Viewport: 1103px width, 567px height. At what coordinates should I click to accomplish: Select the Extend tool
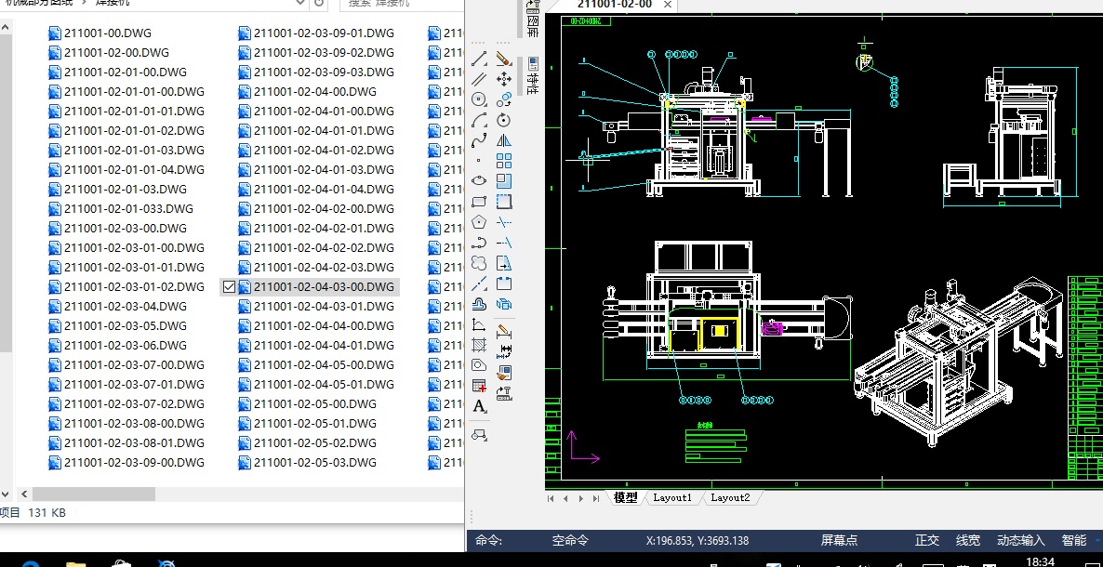(504, 243)
